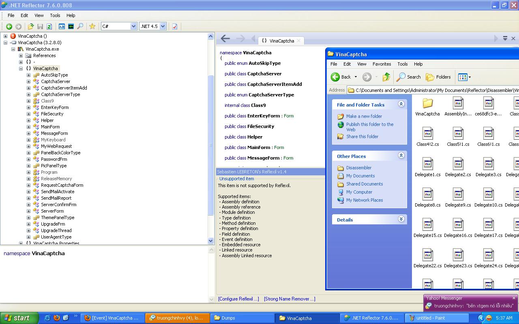Open the Tools menu in Reflector
The image size is (519, 324).
55,15
